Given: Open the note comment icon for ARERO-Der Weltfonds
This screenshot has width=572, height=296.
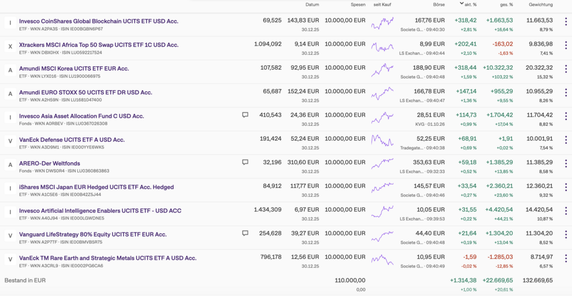Looking at the screenshot, I should point(245,162).
